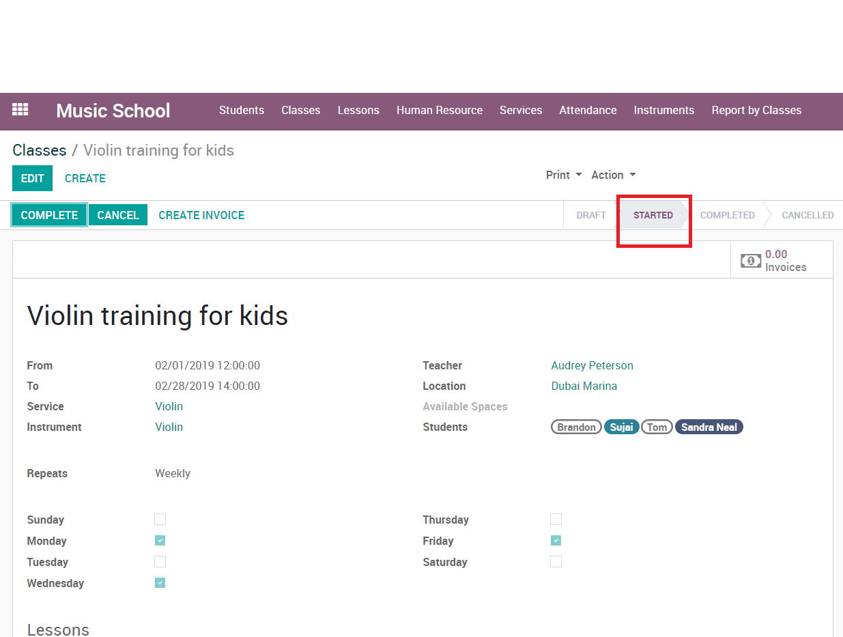Click CREATE INVOICE link button
Image resolution: width=843 pixels, height=637 pixels.
pos(201,215)
